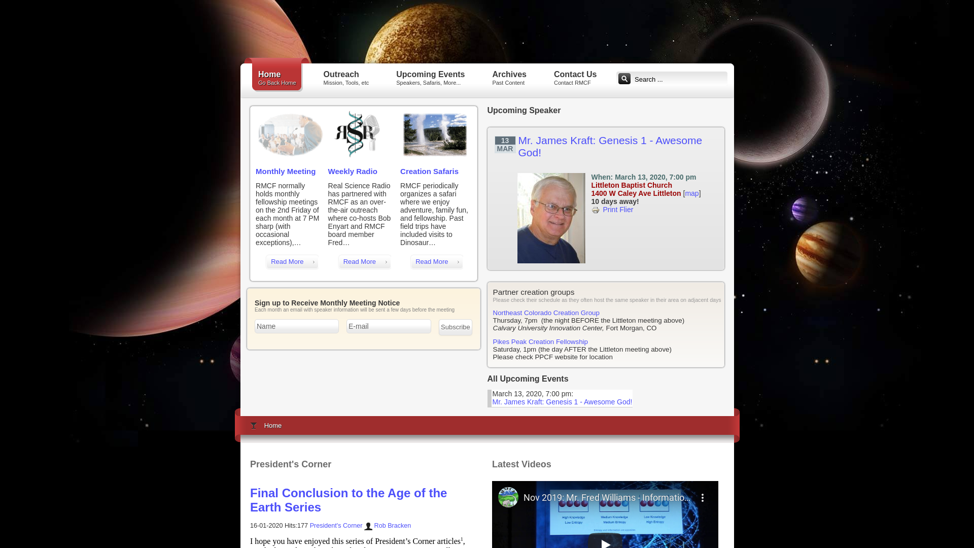Click the YouTube channel avatar icon
The height and width of the screenshot is (548, 974).
(508, 498)
